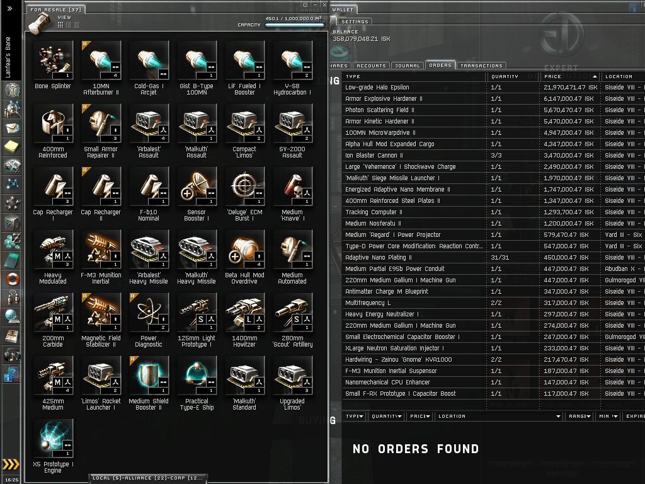Toggle Price column sort arrow

(595, 76)
